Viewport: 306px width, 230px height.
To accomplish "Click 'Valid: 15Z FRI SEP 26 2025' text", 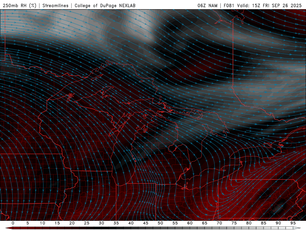I will (x=269, y=5).
